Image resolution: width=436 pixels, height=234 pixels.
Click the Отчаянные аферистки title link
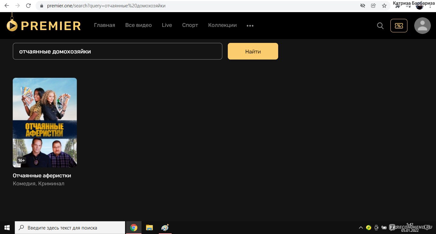[42, 175]
